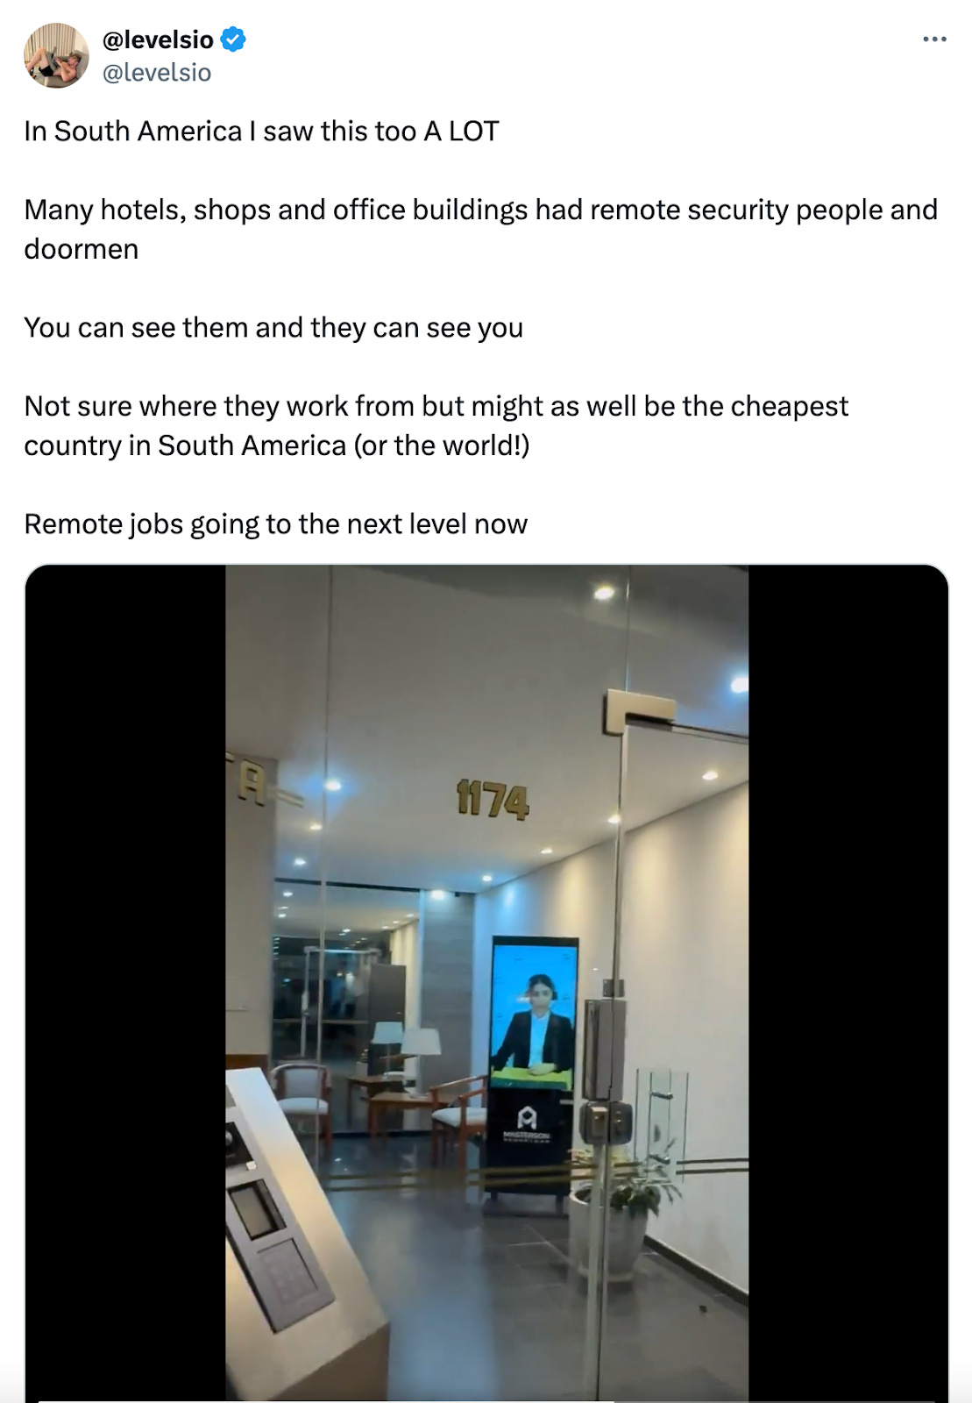The image size is (972, 1403).
Task: Click the glass door lock in video
Action: point(607,1121)
